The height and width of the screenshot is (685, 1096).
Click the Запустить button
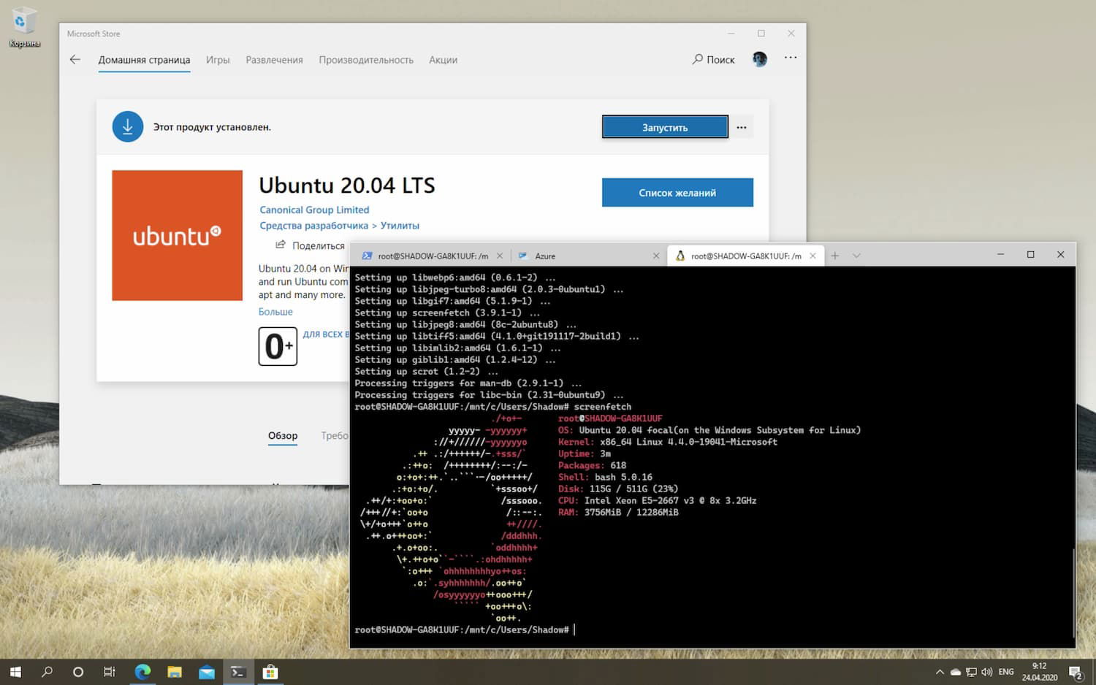coord(664,126)
